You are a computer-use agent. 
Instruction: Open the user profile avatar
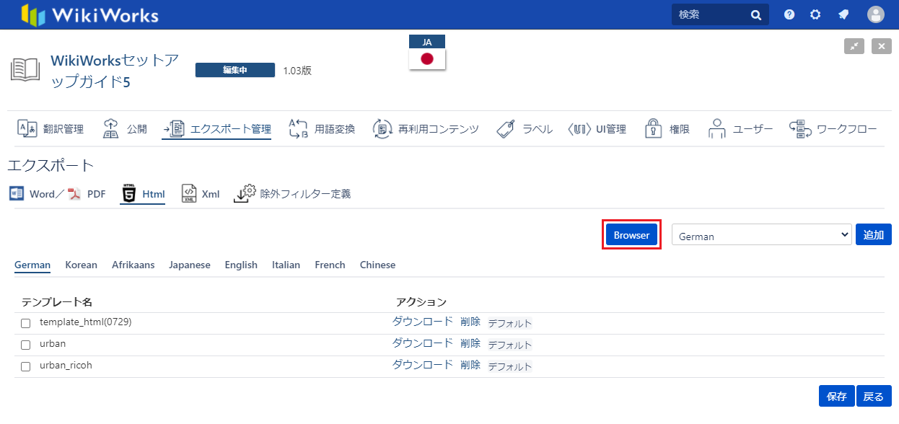click(875, 14)
